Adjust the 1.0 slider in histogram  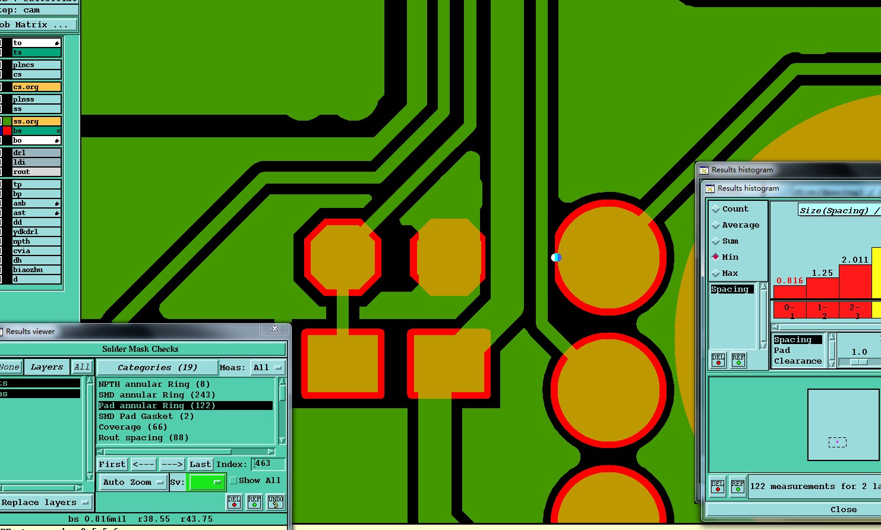pos(859,362)
